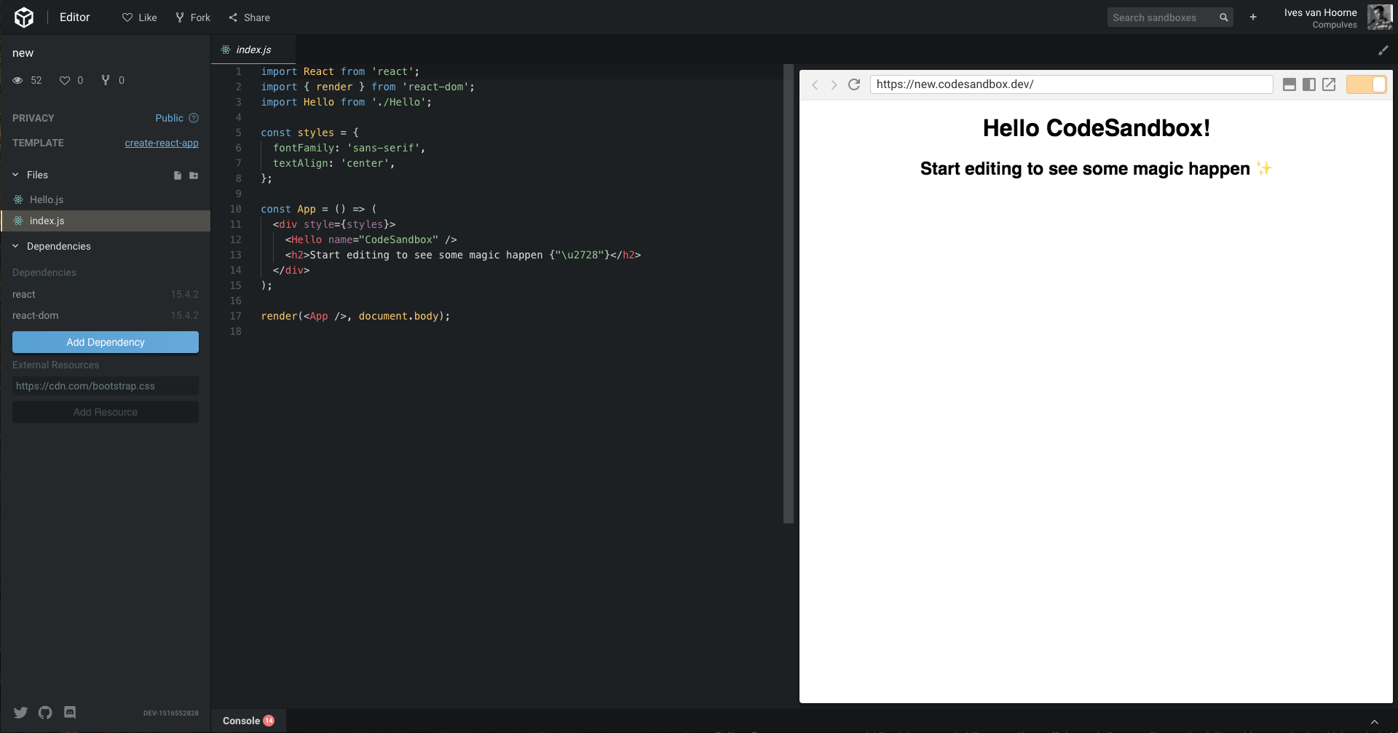Focus the external resource URL field

click(106, 386)
